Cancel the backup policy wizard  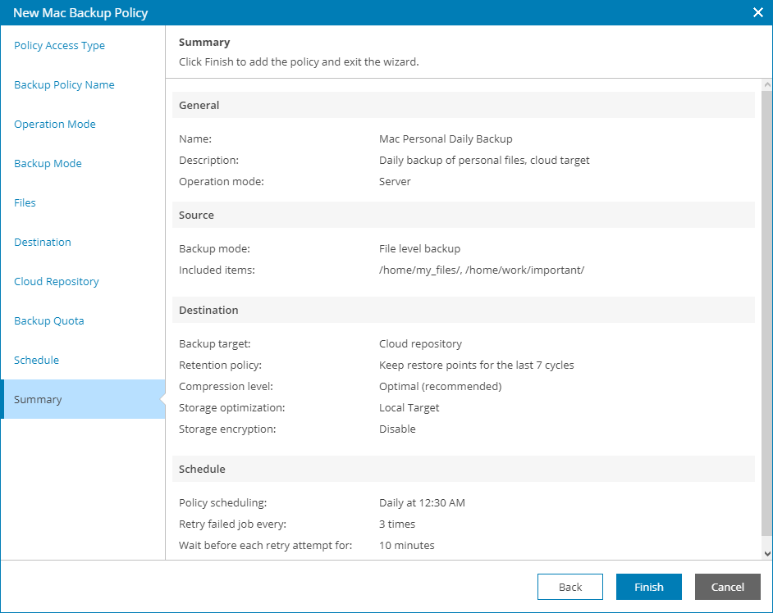(x=727, y=587)
